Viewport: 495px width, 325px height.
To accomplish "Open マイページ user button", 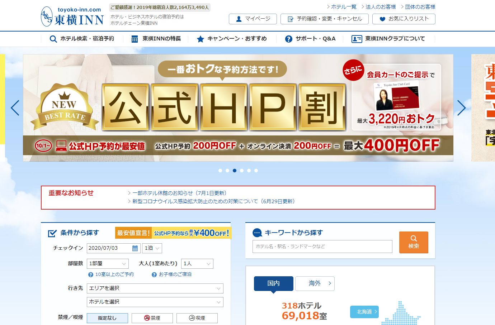I will pyautogui.click(x=253, y=19).
